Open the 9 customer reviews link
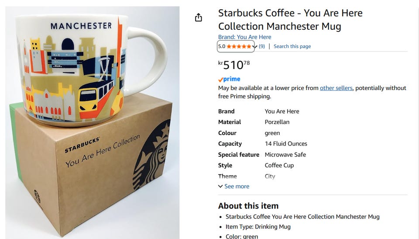Viewport: 419px width, 239px height. 262,46
